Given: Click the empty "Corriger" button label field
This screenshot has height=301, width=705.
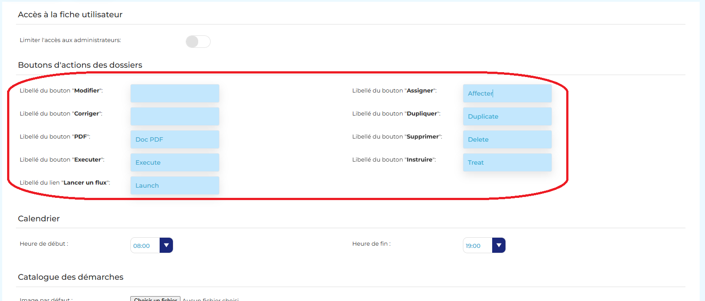Looking at the screenshot, I should tap(175, 116).
